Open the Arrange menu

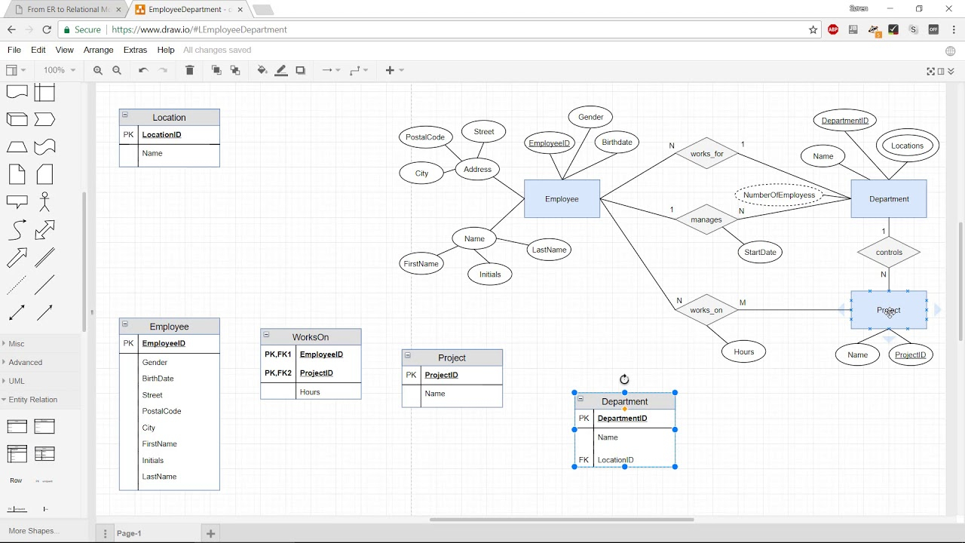98,50
